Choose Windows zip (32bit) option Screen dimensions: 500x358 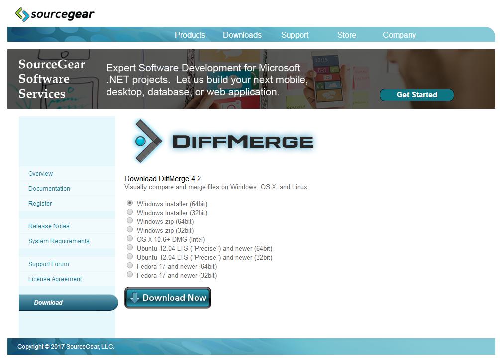coord(130,229)
